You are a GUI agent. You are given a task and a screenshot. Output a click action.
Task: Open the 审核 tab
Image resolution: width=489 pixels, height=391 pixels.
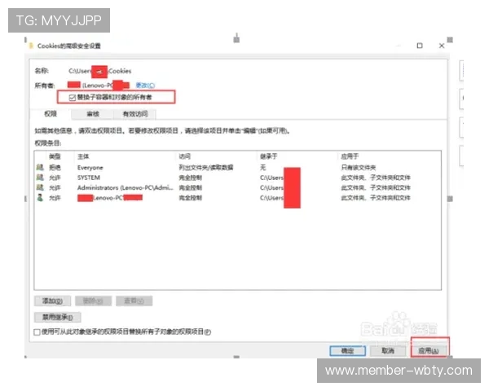click(x=92, y=114)
